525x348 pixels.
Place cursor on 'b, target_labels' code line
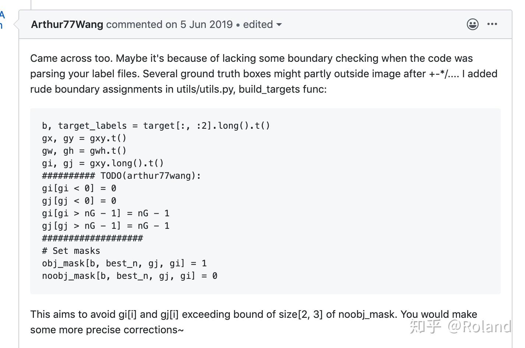[156, 126]
